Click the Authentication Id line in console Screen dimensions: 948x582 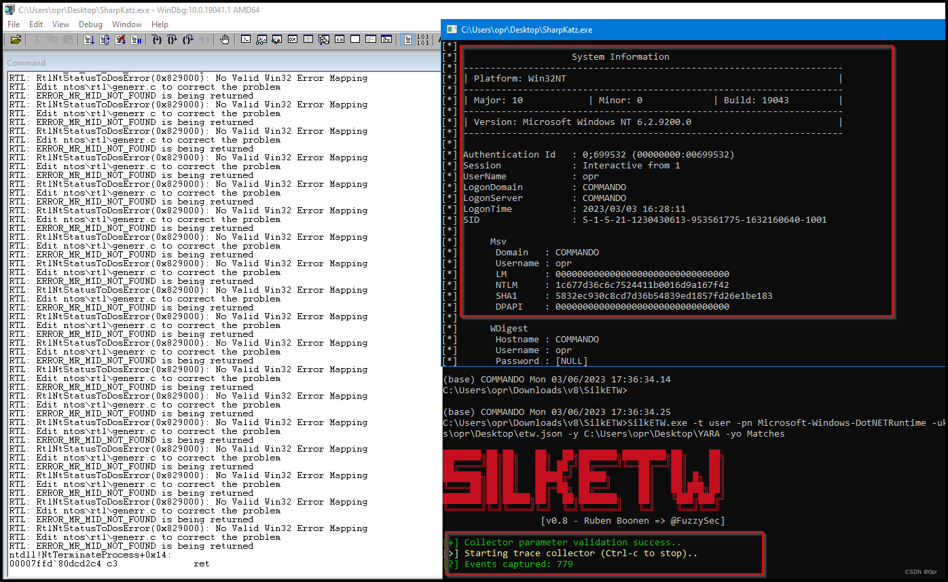598,154
